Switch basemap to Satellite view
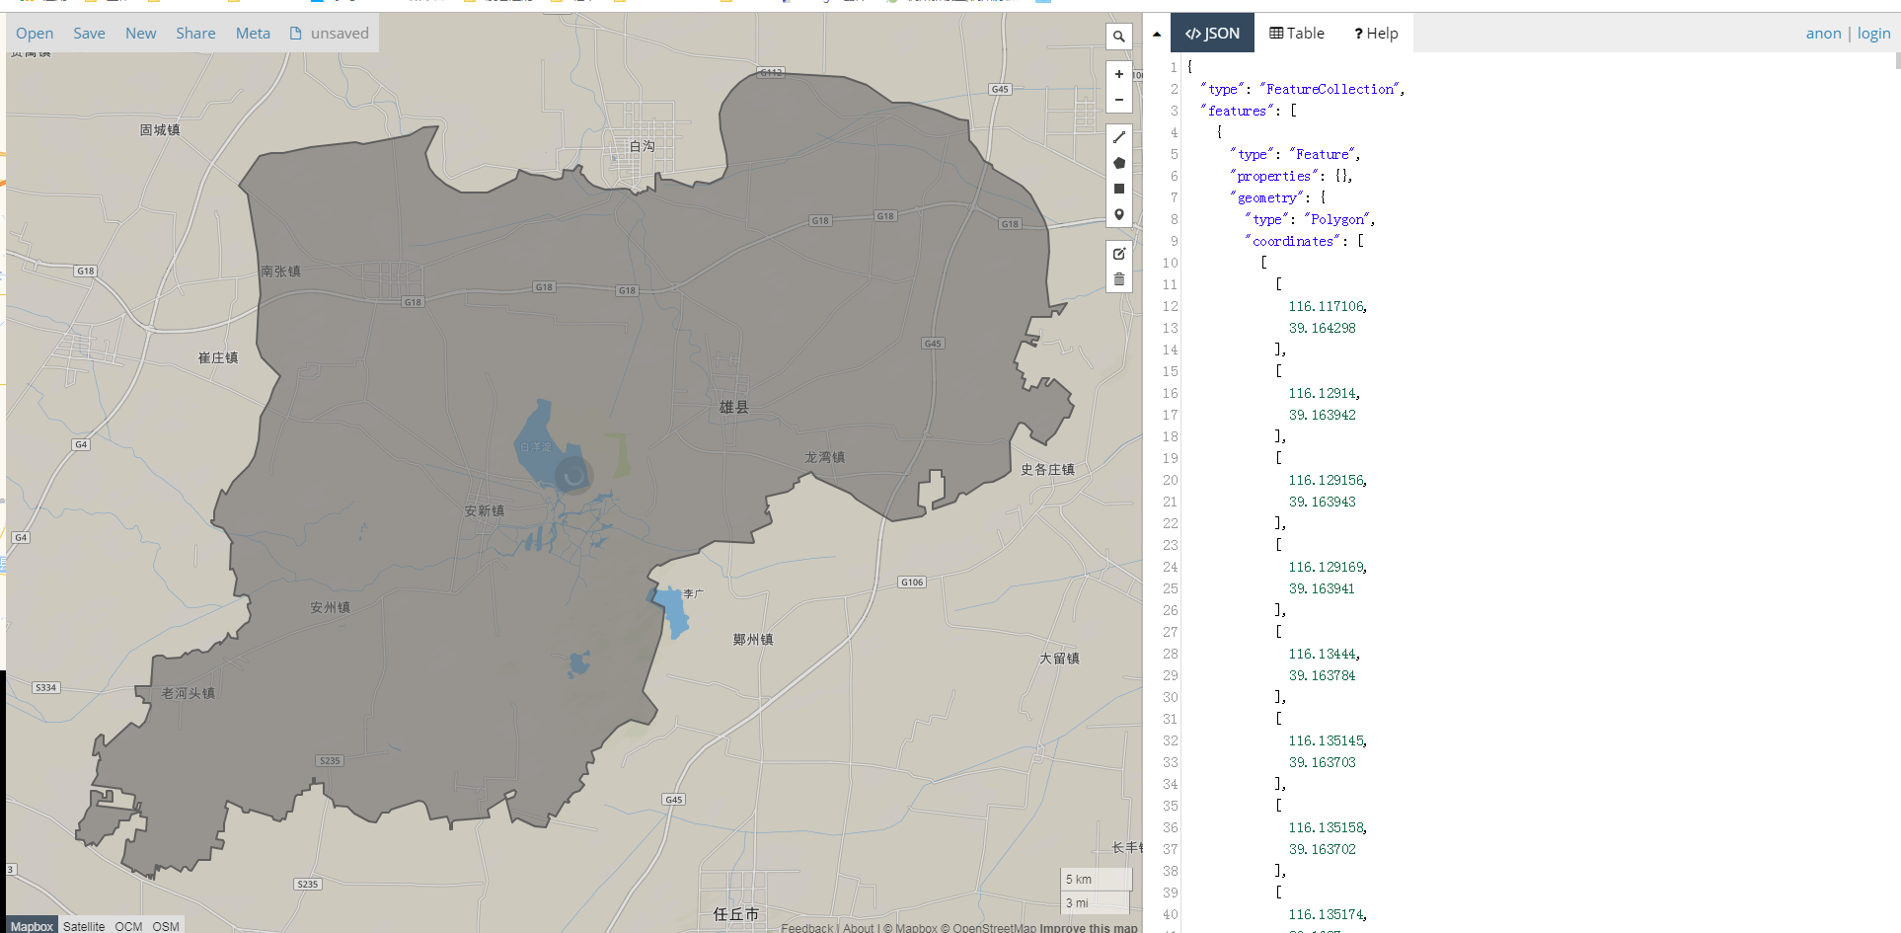The image size is (1901, 933). click(84, 926)
